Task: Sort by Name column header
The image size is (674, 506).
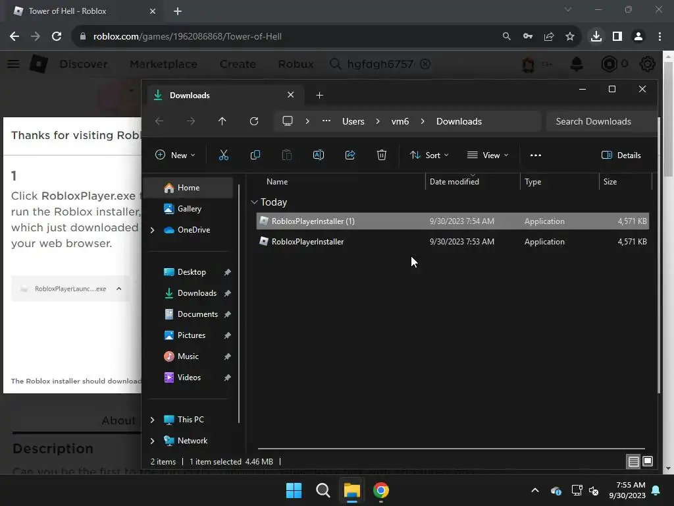Action: (x=277, y=182)
